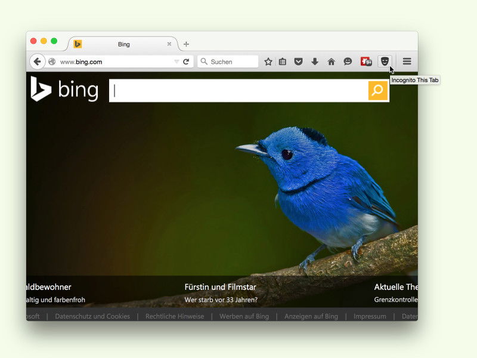Open the red add-on icon with badge
The width and height of the screenshot is (477, 358).
pos(366,62)
